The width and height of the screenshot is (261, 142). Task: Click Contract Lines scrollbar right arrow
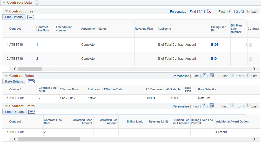pyautogui.click(x=254, y=69)
